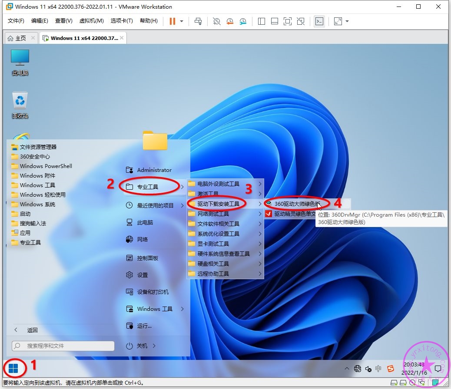This screenshot has width=451, height=389.
Task: Open the snapshot manager toolbar icon
Action: (243, 21)
